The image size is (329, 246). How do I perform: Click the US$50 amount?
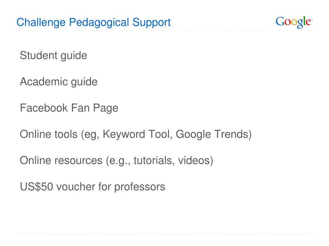(x=37, y=187)
